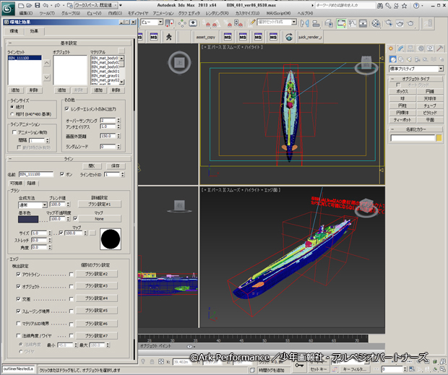The width and height of the screenshot is (448, 375).
Task: Open Render Setup teapot icon
Action: pos(389,23)
